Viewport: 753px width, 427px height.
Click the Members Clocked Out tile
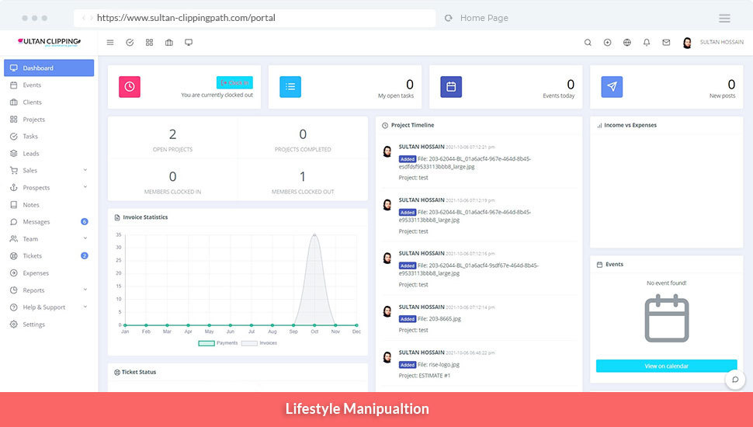[x=303, y=180]
